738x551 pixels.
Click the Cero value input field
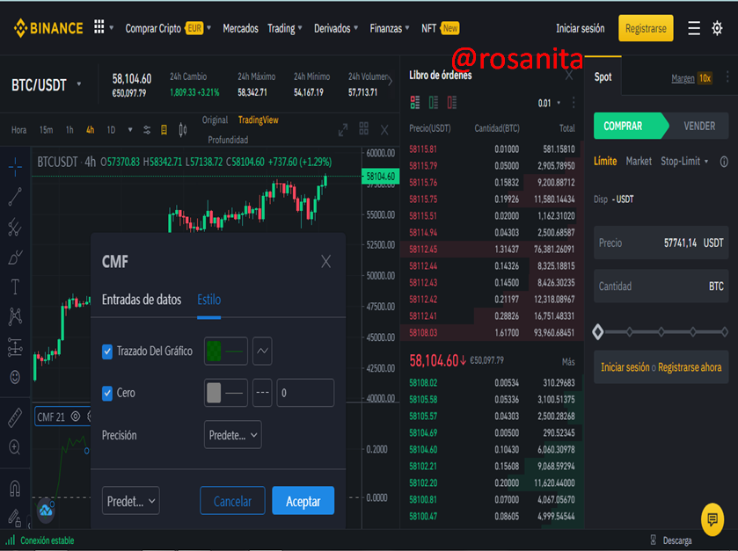coord(305,393)
